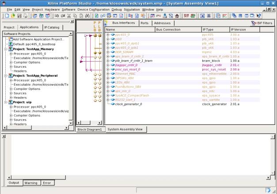The image size is (277, 194).
Task: Expand the ppc405_0 bus interface row
Action: 108,34
